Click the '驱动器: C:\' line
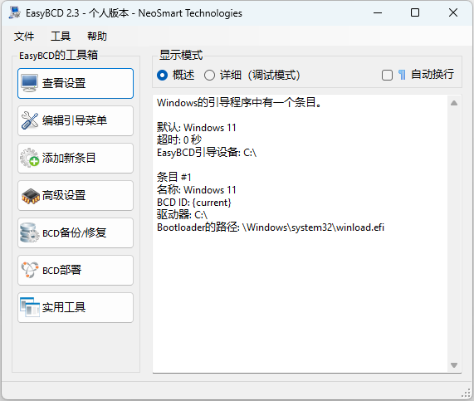Image resolution: width=474 pixels, height=401 pixels. pos(183,214)
